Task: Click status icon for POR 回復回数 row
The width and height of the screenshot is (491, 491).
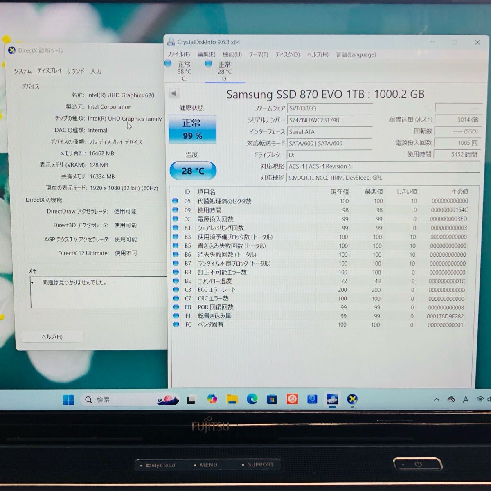Action: [x=176, y=307]
